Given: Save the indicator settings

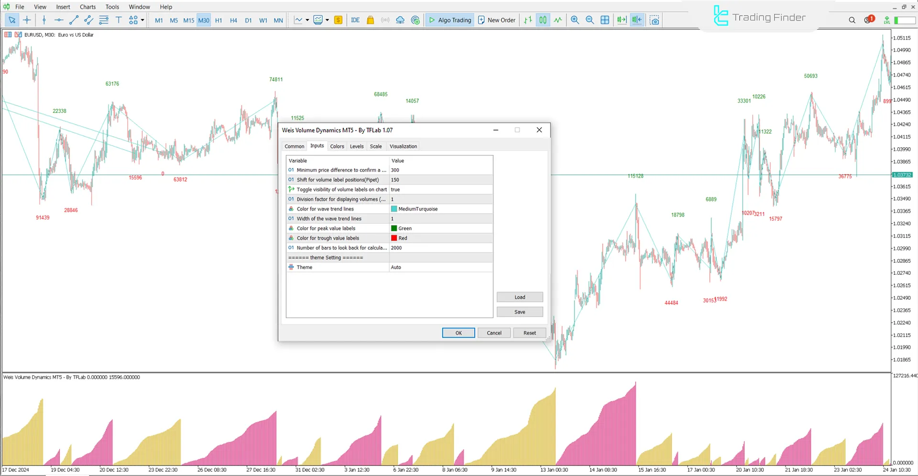Looking at the screenshot, I should click(x=519, y=312).
